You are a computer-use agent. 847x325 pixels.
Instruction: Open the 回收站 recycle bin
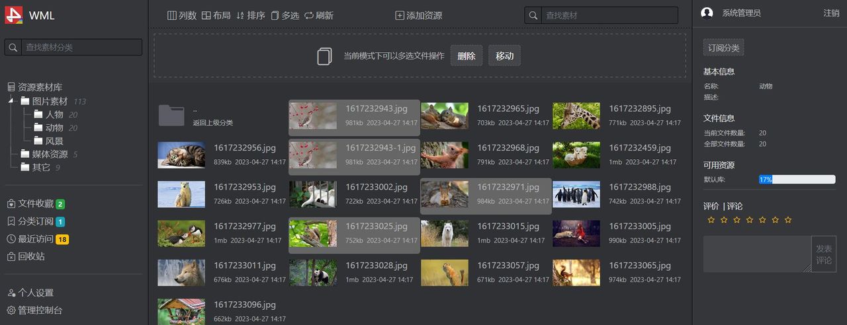click(x=26, y=256)
